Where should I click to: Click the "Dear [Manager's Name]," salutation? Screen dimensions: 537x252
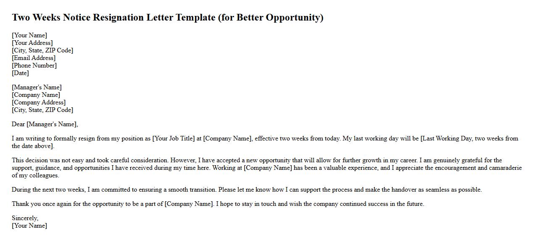45,124
